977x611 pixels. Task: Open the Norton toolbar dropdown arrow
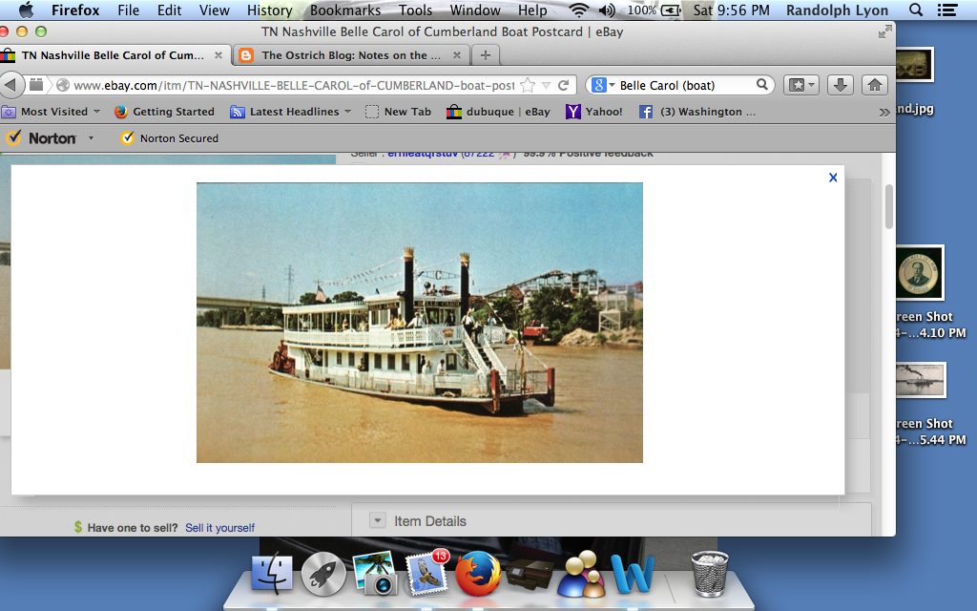pos(92,138)
